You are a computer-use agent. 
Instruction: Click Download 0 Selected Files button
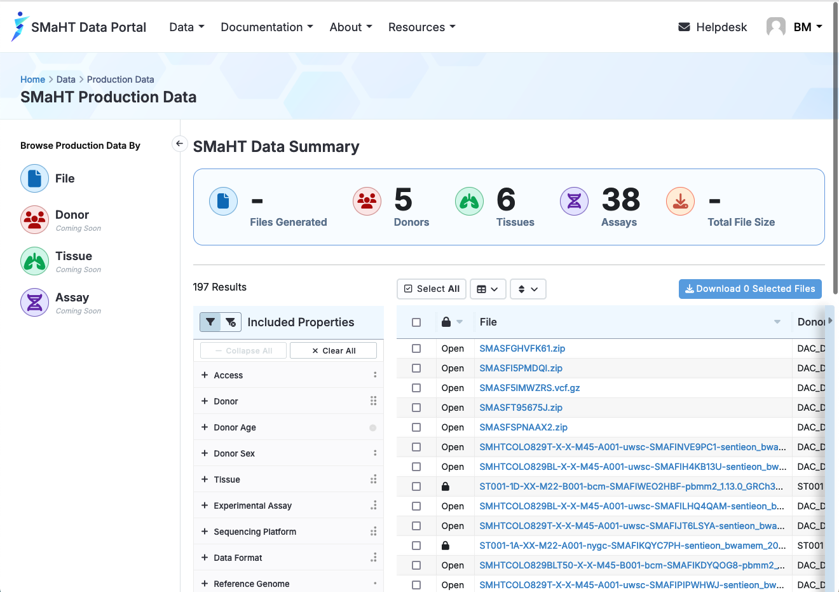(750, 289)
